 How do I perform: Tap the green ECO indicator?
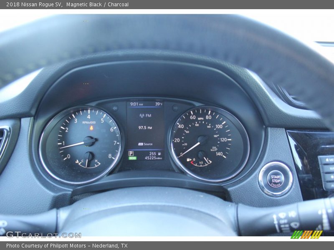[x=132, y=158]
